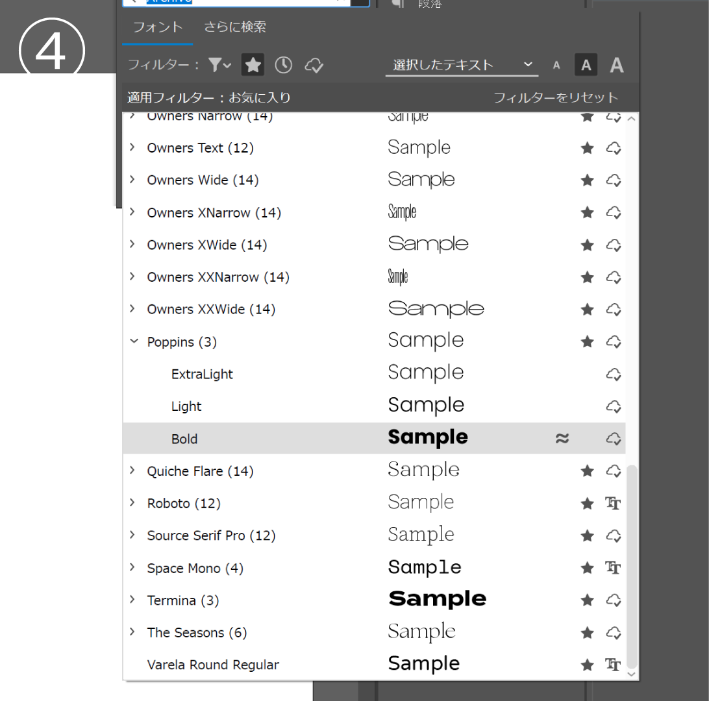Unfavorite Owners XXWide with its star

pyautogui.click(x=588, y=310)
